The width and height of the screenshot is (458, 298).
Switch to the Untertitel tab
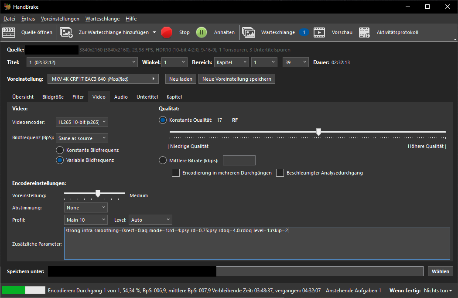147,97
